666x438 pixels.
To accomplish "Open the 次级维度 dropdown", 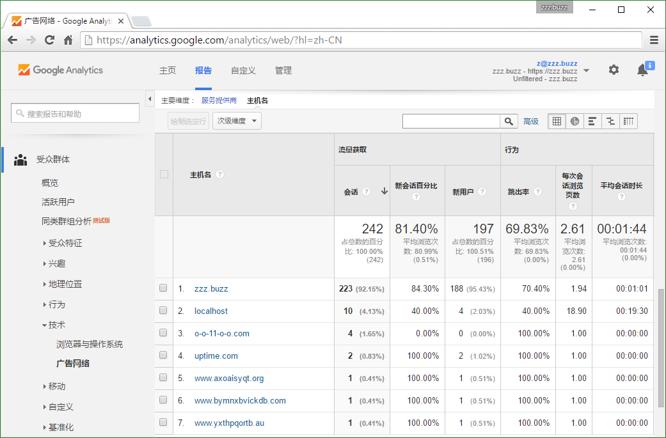I will click(x=237, y=121).
